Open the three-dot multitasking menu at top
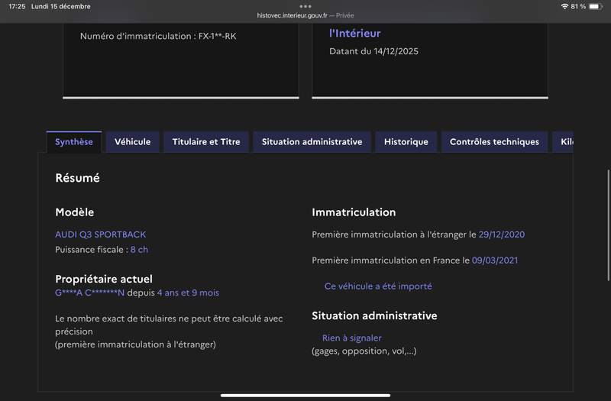611x401 pixels. tap(305, 6)
